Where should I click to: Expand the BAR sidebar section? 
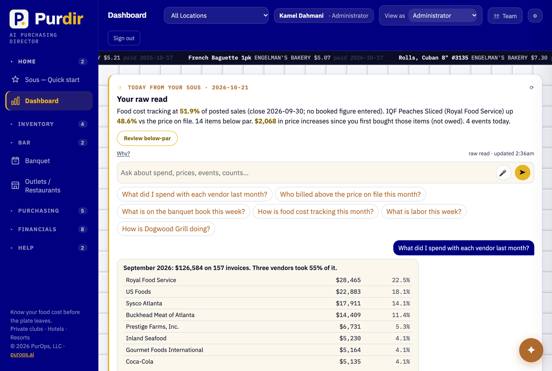49,143
